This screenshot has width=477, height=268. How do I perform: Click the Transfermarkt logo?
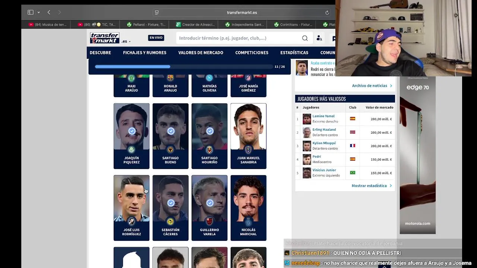[x=104, y=38]
